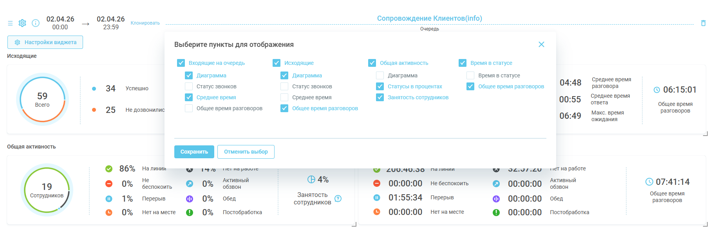Open the hamburger menu icon
The image size is (714, 229).
tap(10, 23)
